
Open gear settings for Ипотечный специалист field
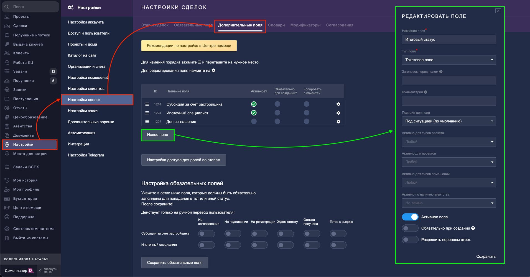(338, 113)
